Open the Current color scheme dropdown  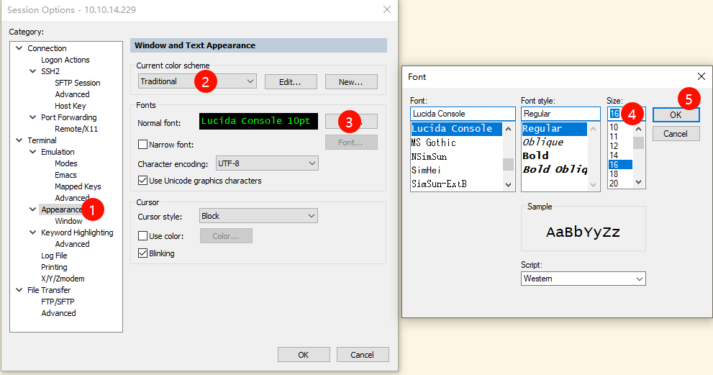click(x=197, y=81)
